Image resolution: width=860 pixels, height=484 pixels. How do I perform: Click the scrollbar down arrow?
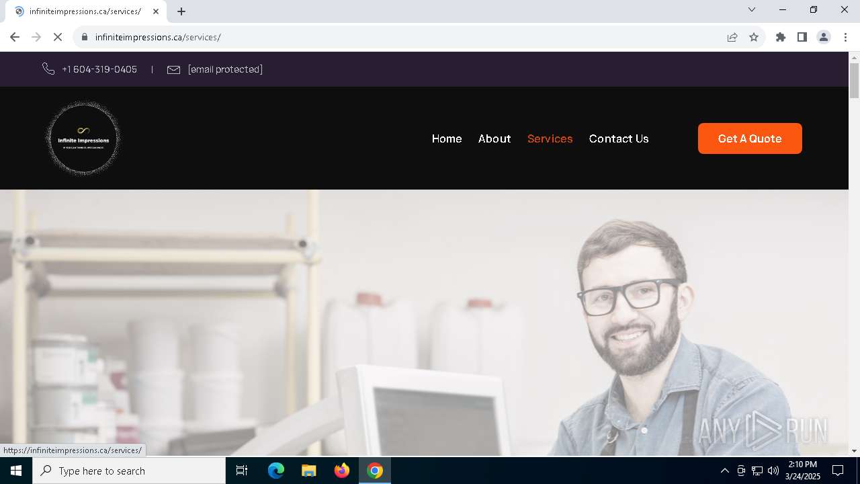pos(854,451)
